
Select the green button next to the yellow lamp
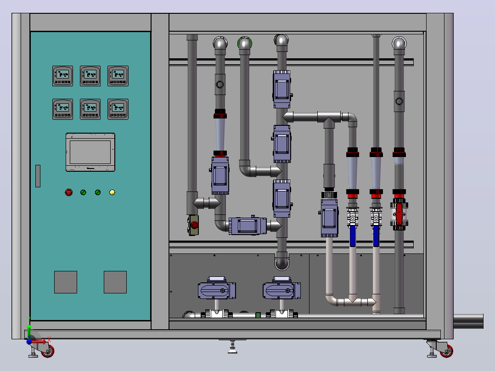click(98, 192)
